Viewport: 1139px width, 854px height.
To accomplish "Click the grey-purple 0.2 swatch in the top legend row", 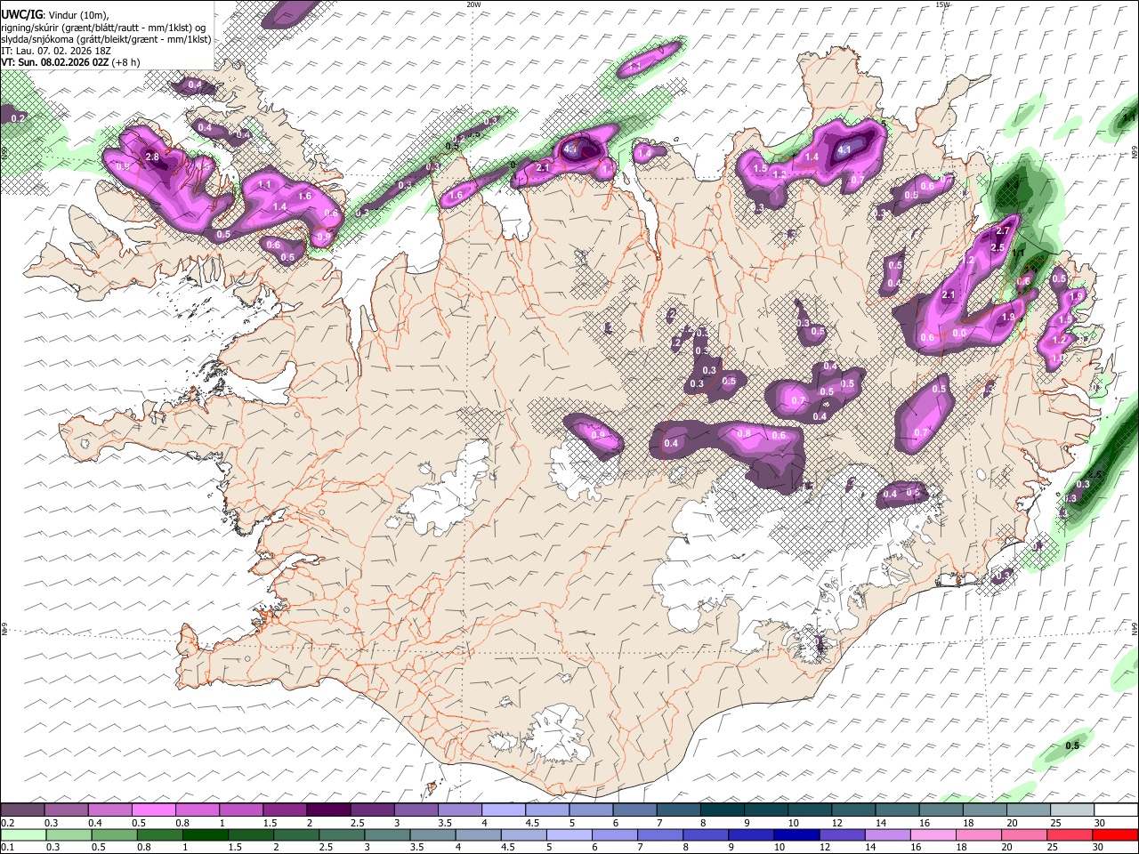I will 22,810.
